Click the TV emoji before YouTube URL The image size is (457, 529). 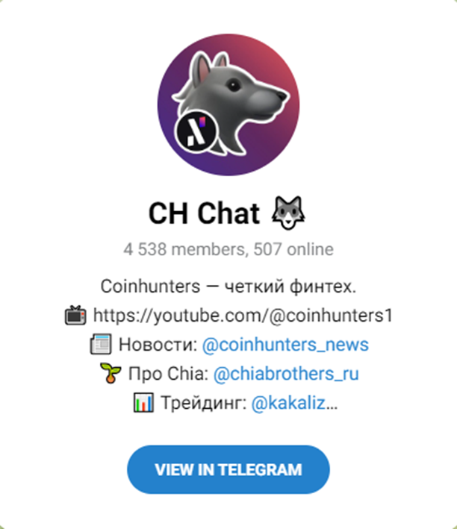[x=75, y=316]
